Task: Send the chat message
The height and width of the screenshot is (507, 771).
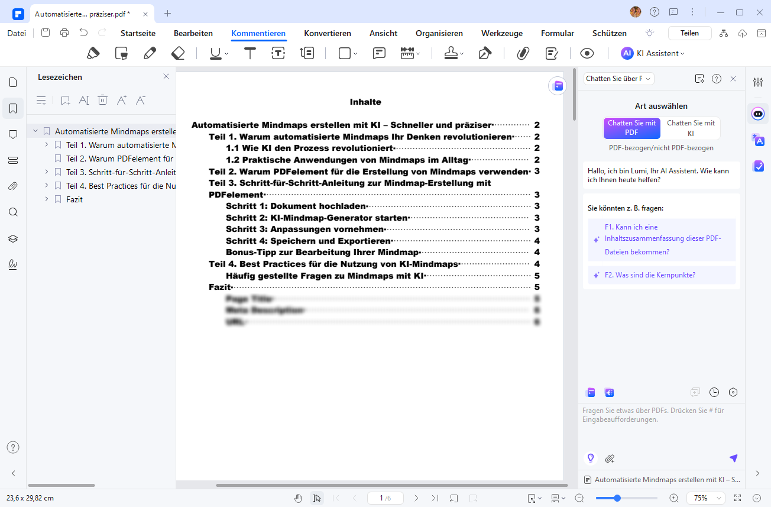Action: pyautogui.click(x=733, y=458)
